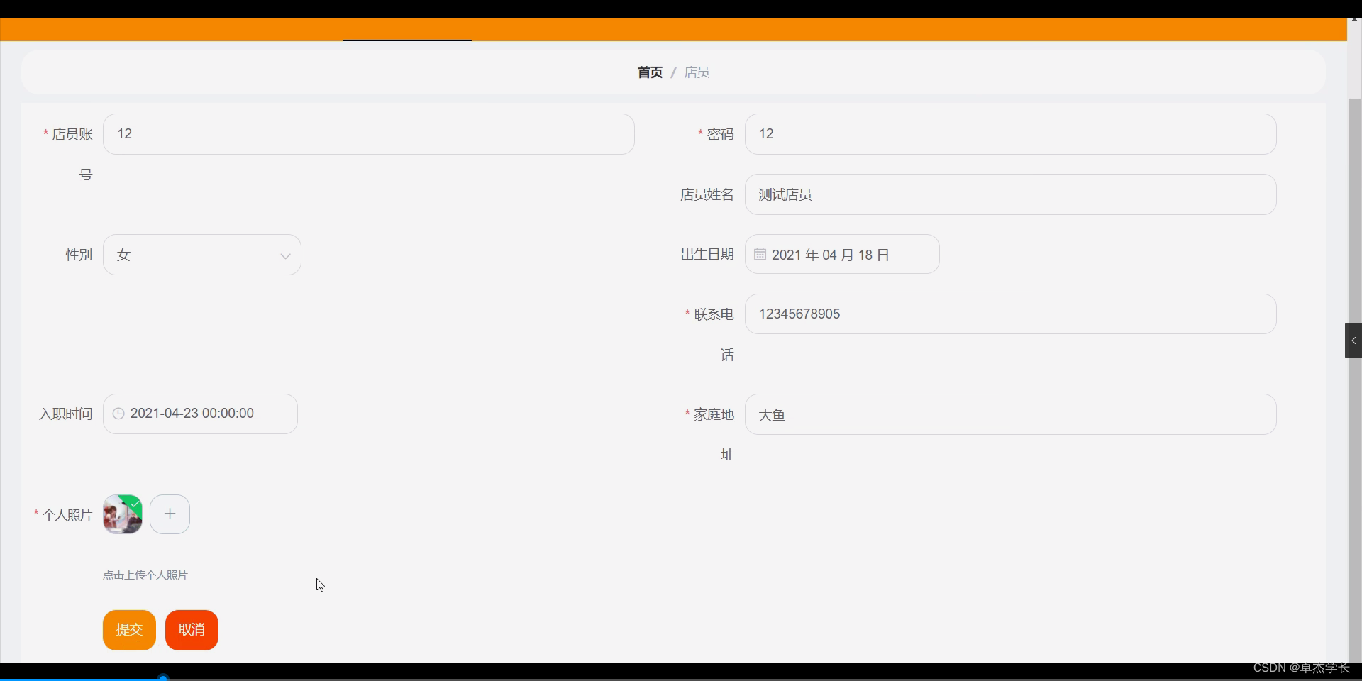1362x681 pixels.
Task: Click the clock icon in hire time field
Action: click(x=118, y=414)
